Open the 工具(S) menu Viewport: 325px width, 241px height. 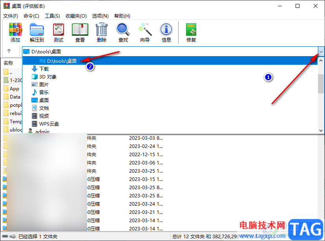coord(53,16)
